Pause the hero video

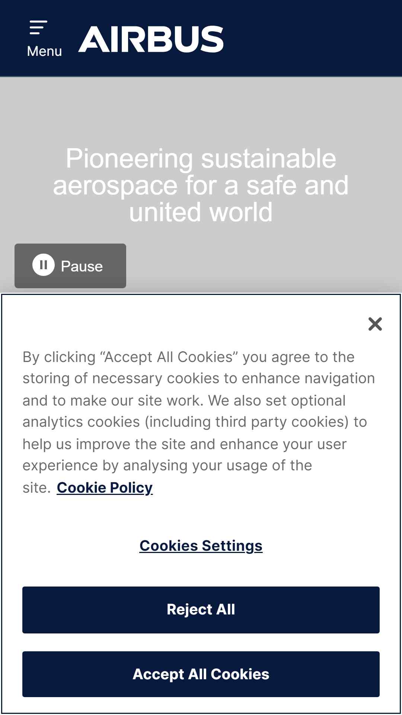tap(70, 266)
